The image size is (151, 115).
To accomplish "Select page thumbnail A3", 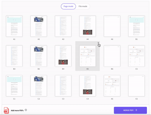I will click(63, 26).
